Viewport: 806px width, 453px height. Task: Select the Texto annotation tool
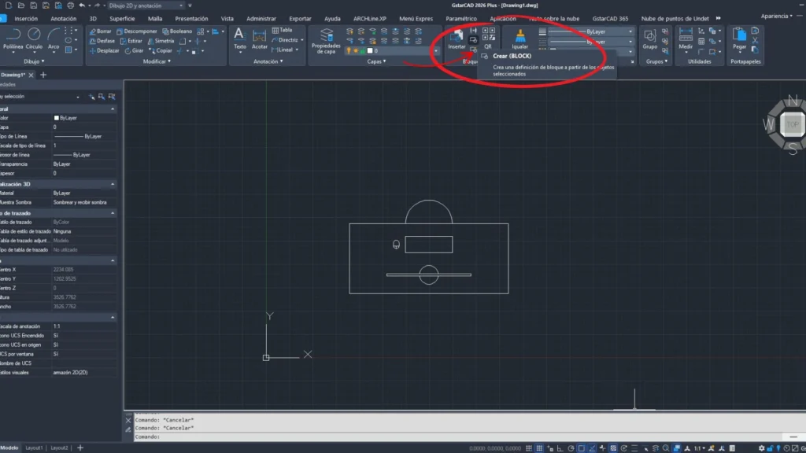(239, 39)
